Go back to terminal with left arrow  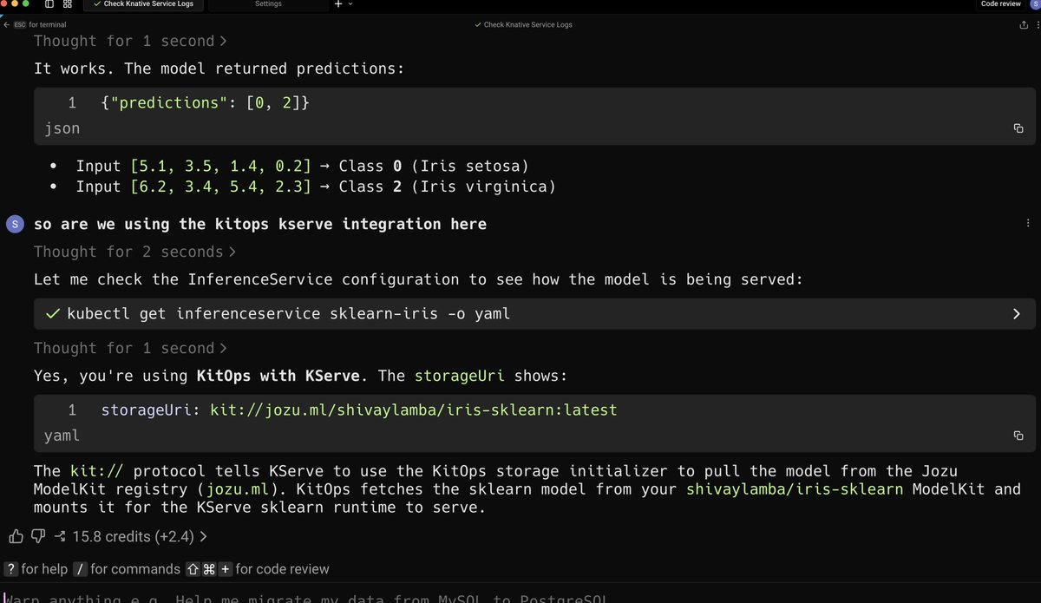[x=7, y=24]
